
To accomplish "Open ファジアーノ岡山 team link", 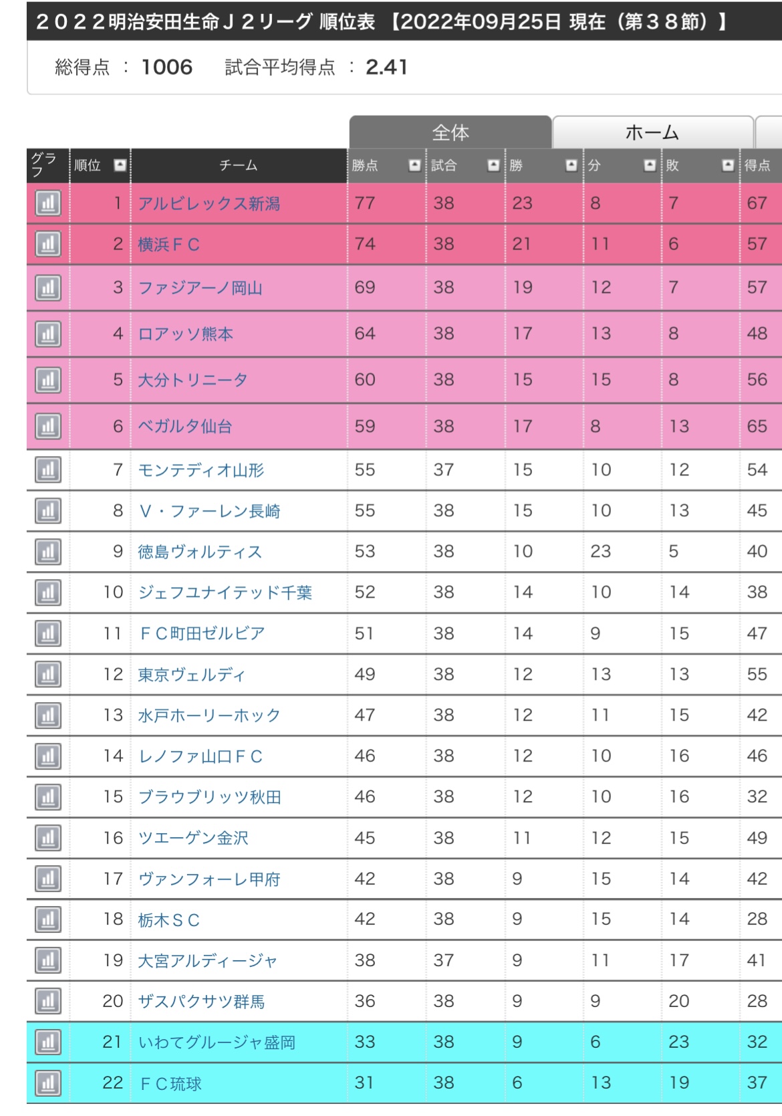I will pyautogui.click(x=200, y=288).
